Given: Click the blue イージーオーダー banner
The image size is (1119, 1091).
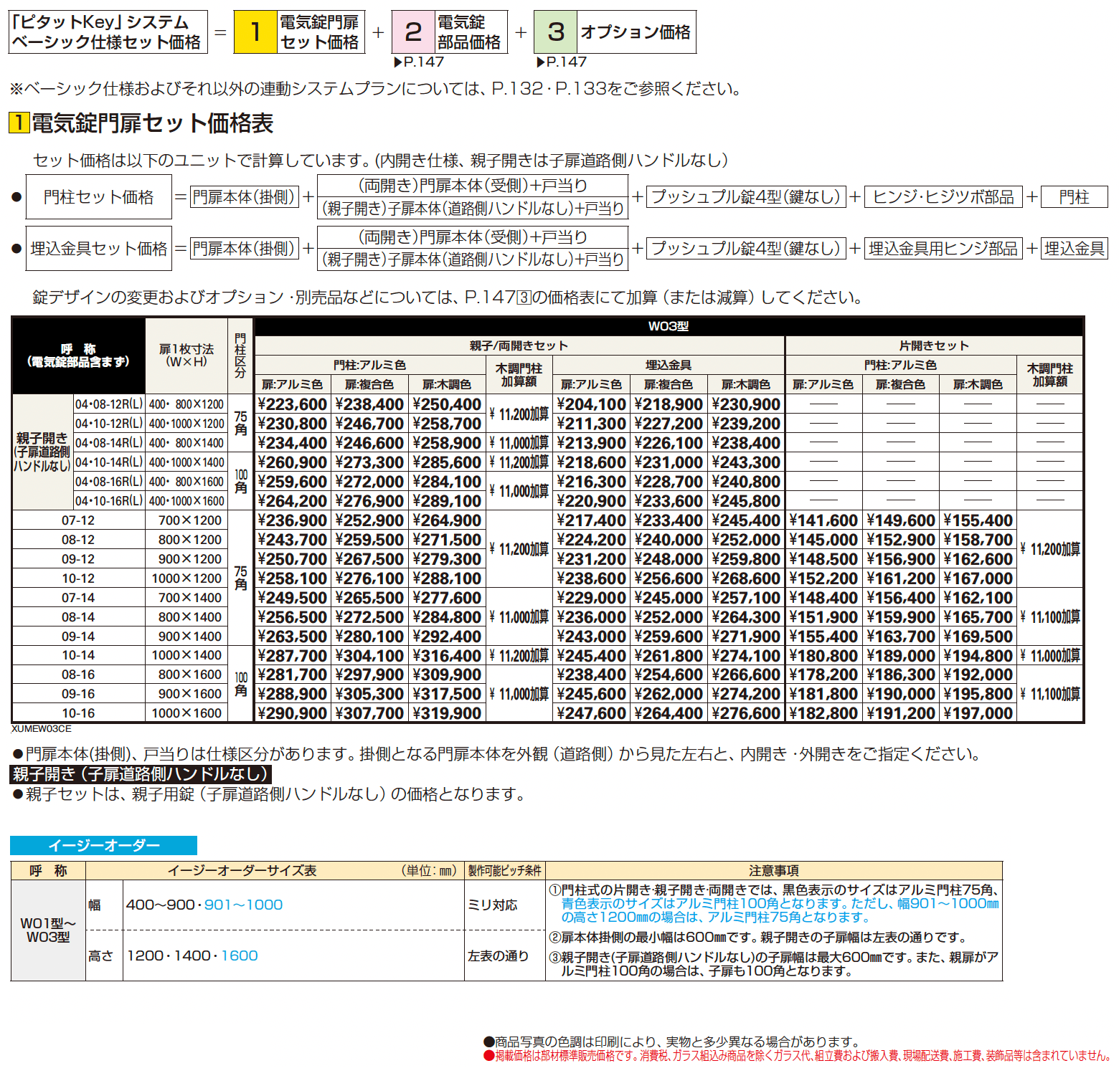Looking at the screenshot, I should 104,845.
